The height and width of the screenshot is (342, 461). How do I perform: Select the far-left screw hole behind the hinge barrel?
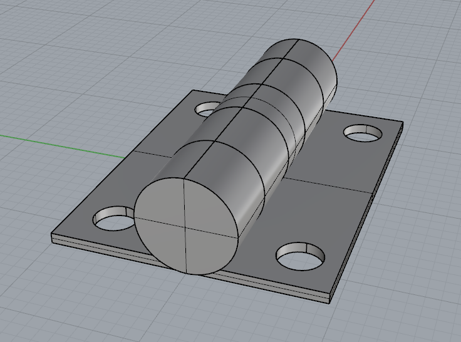pyautogui.click(x=207, y=109)
